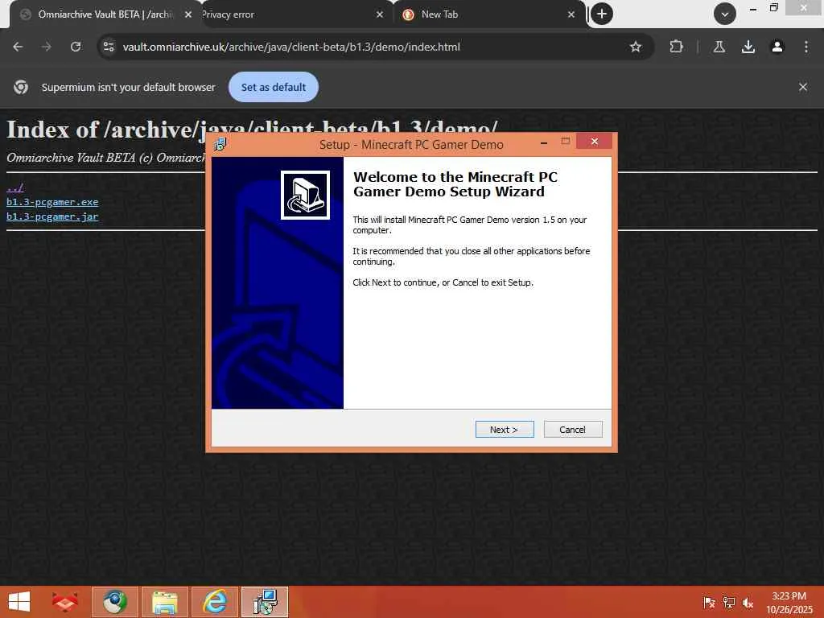Reload the current page
Screen dimensions: 824x618
coord(76,47)
